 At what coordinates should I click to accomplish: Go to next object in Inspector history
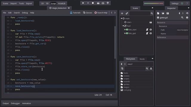click(x=183, y=13)
